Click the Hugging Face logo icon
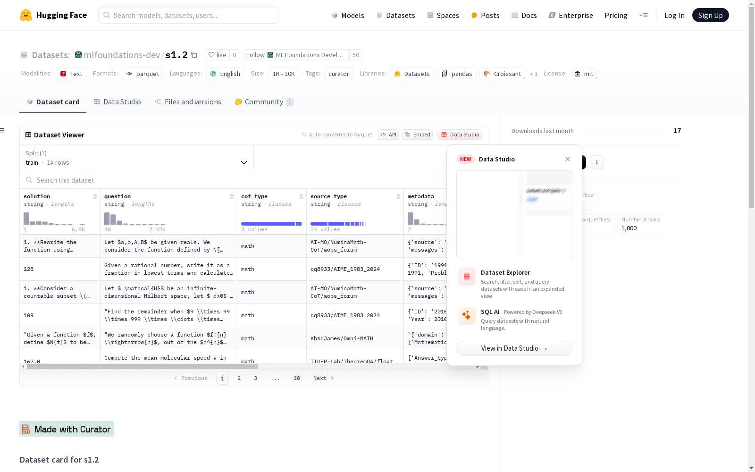This screenshot has width=755, height=472. 26,15
